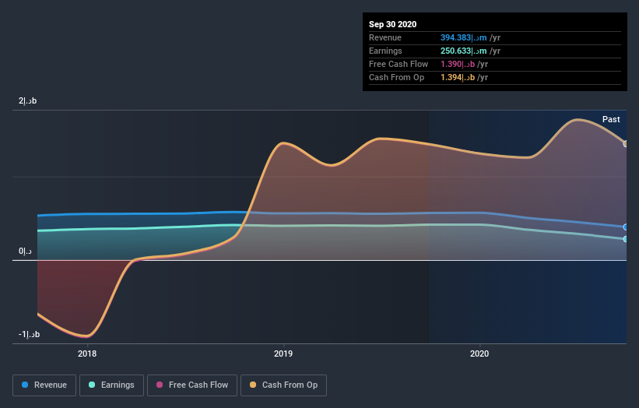Click the Free Cash Flow label in tooltip
The image size is (639, 408).
pyautogui.click(x=398, y=64)
